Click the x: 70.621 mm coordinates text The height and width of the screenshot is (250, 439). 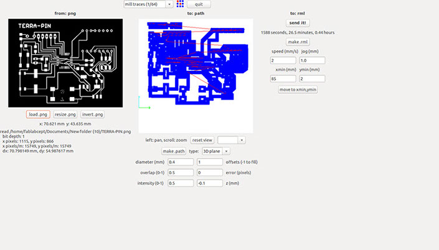(65, 124)
